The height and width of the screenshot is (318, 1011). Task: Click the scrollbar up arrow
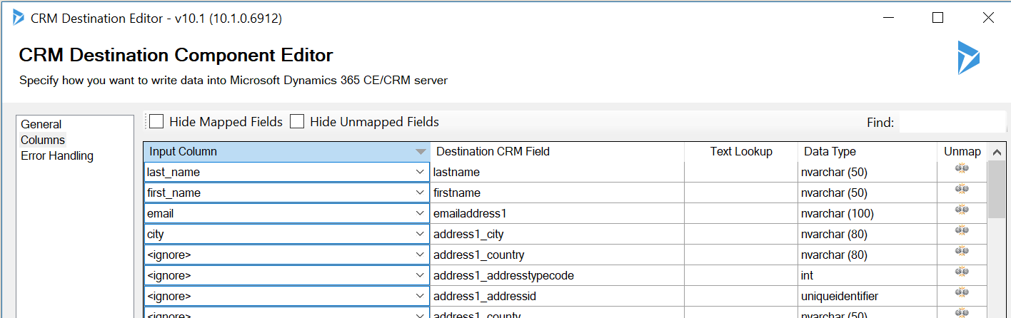[996, 151]
